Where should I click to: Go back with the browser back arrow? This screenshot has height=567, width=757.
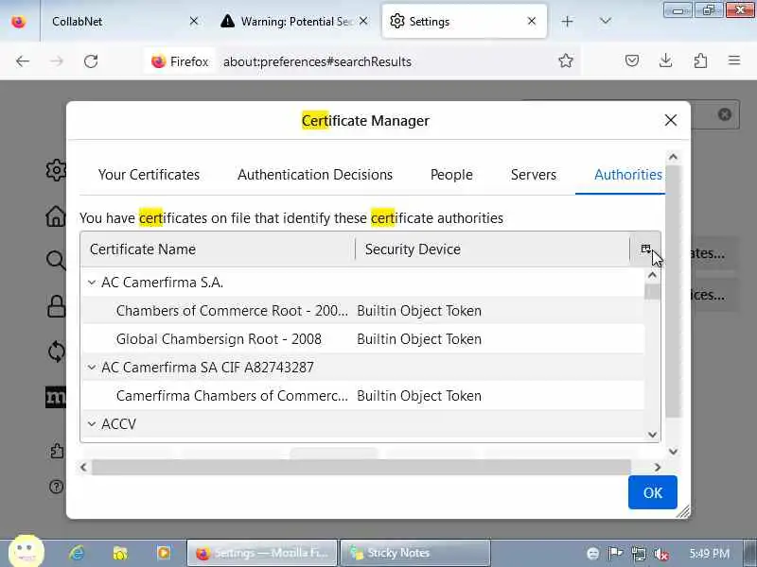[x=23, y=61]
